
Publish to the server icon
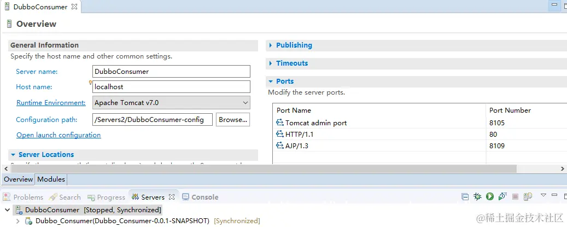coord(528,196)
